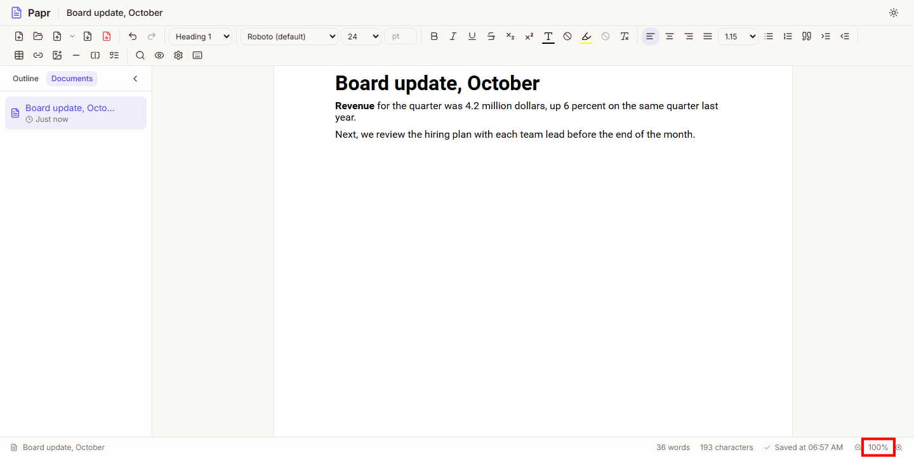
Task: Open the settings gear
Action: pyautogui.click(x=178, y=55)
